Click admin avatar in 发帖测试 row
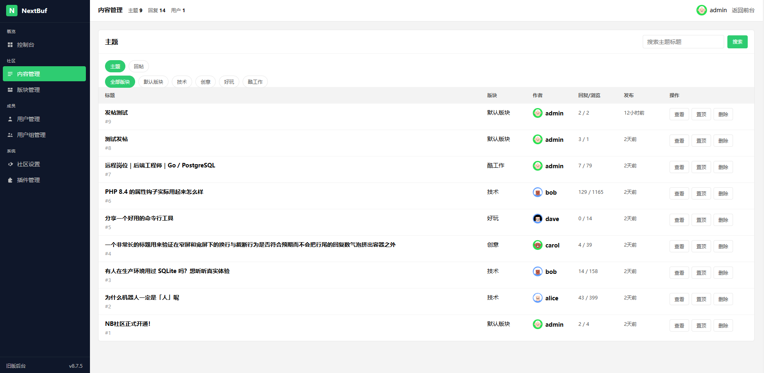Viewport: 764px width, 373px height. [537, 113]
